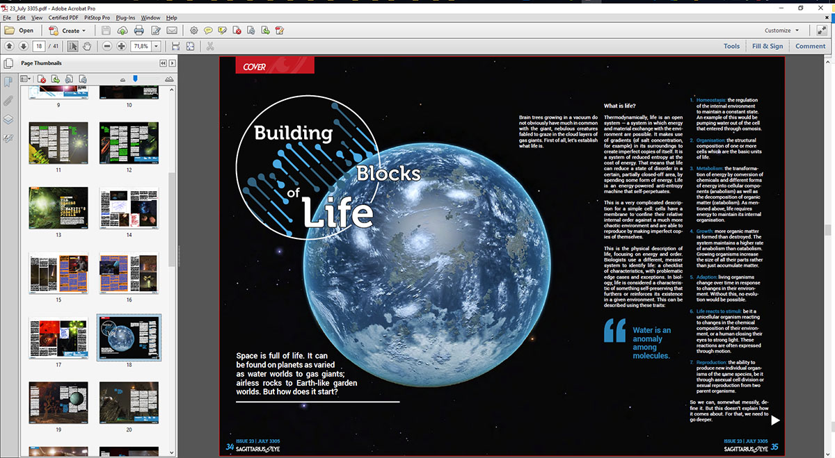Click the fit one full page icon

(190, 47)
